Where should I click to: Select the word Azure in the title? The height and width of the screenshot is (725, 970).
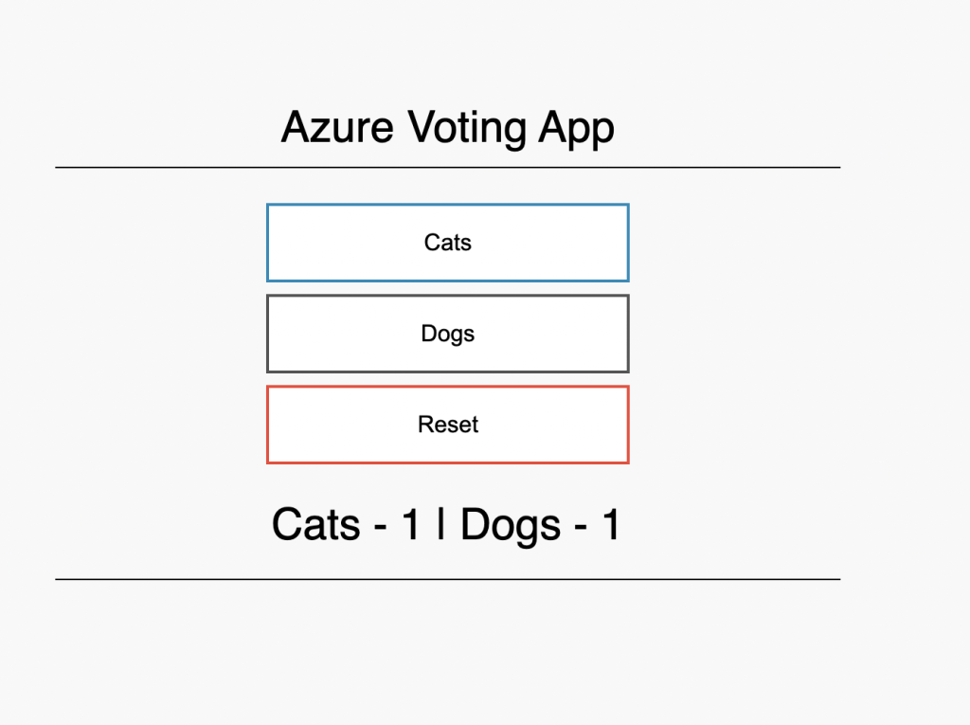(x=338, y=127)
